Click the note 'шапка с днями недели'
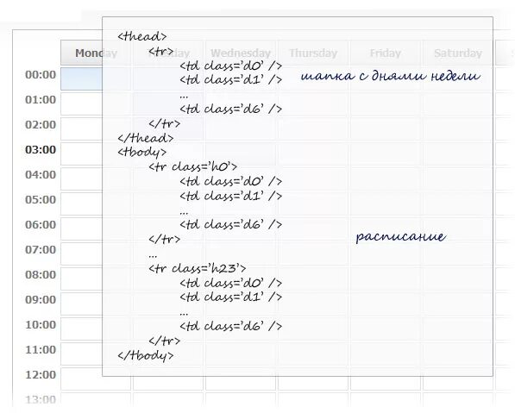 pos(391,76)
